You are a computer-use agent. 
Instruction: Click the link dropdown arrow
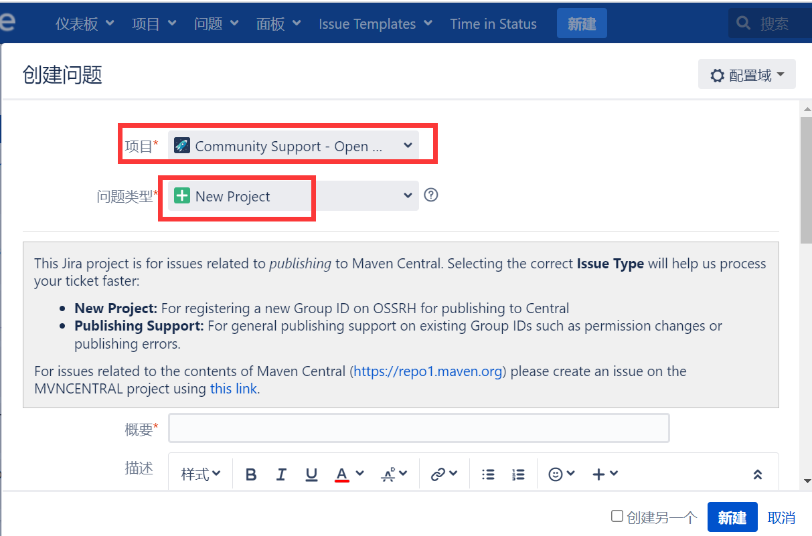point(454,474)
